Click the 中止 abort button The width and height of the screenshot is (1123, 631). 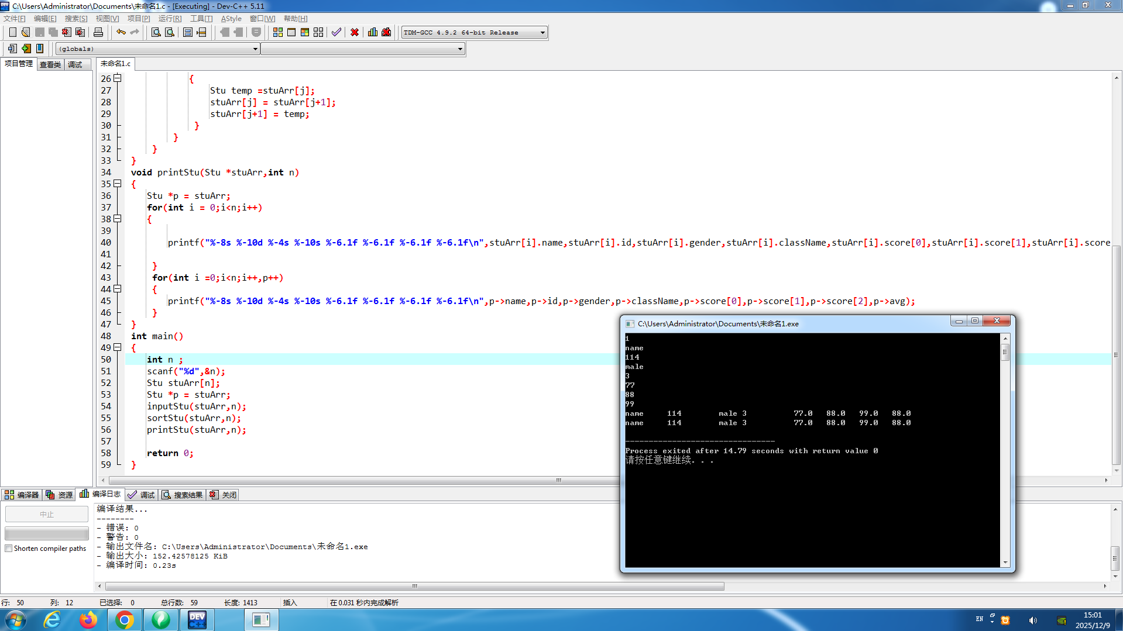click(47, 514)
